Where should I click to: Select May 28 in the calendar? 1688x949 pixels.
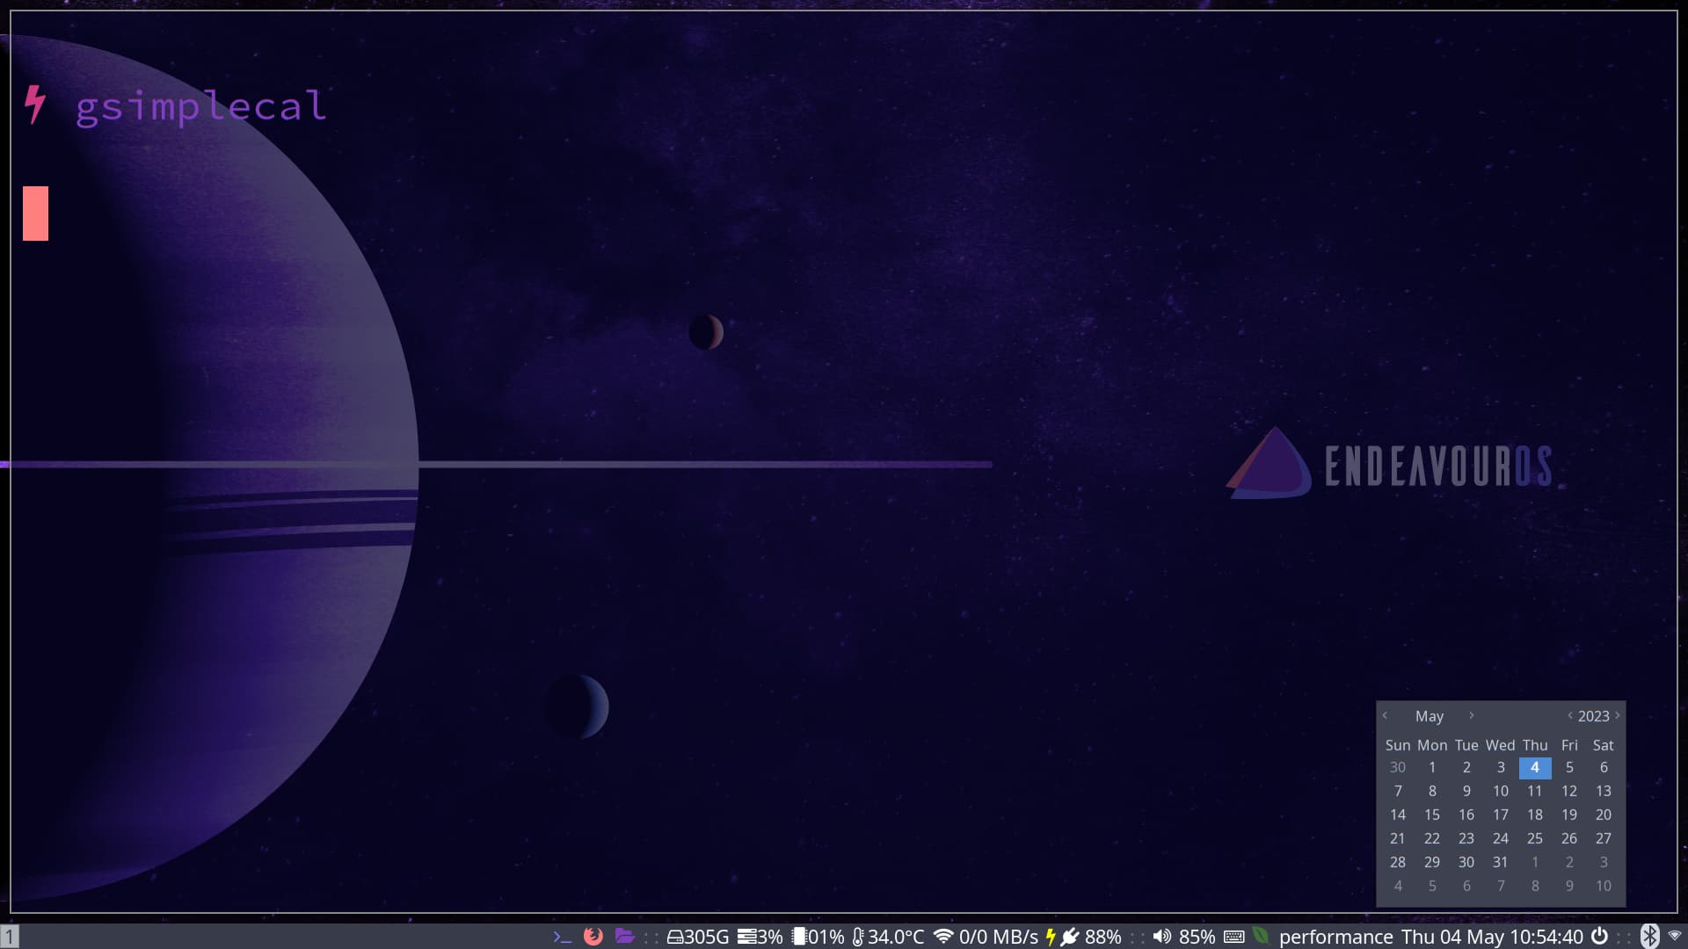1398,862
